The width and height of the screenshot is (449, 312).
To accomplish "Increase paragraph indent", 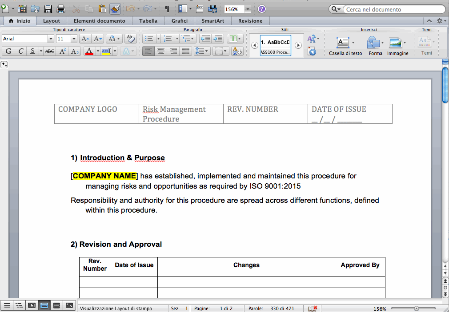I will [218, 39].
